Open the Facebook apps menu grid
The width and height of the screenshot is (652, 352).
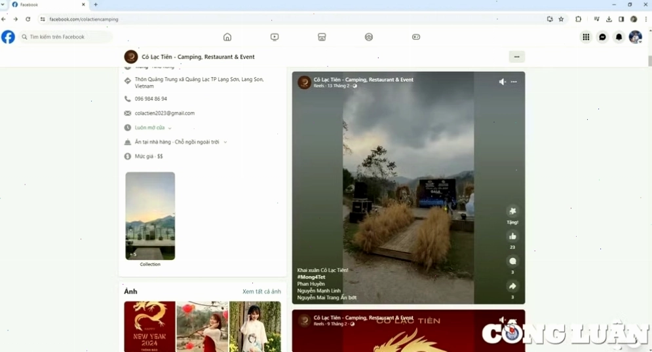pyautogui.click(x=586, y=37)
